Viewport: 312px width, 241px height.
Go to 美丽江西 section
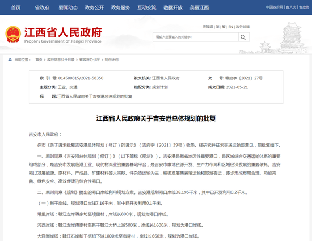click(x=199, y=7)
